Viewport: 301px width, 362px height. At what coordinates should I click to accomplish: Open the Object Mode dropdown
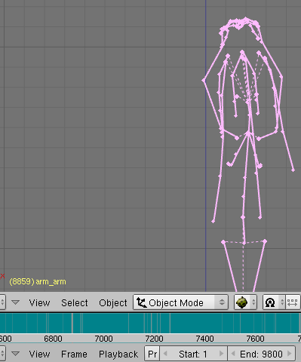180,302
